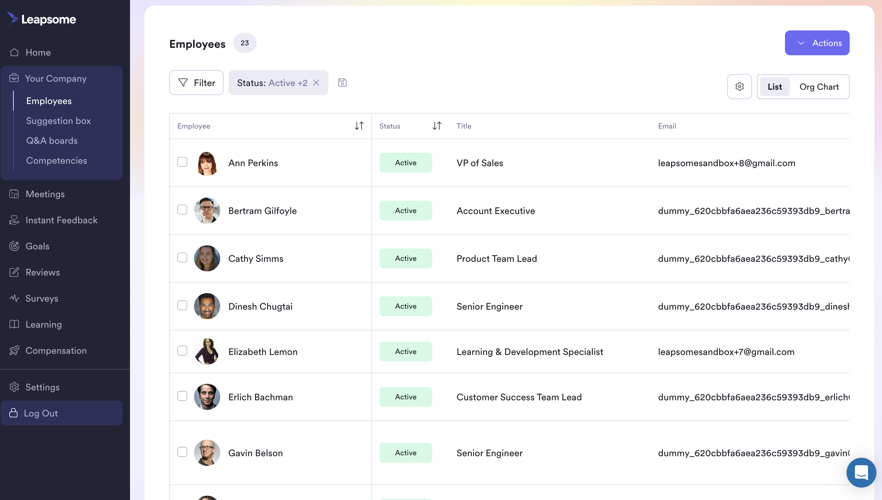Switch to List view
Screen dimensions: 882x500
point(774,87)
